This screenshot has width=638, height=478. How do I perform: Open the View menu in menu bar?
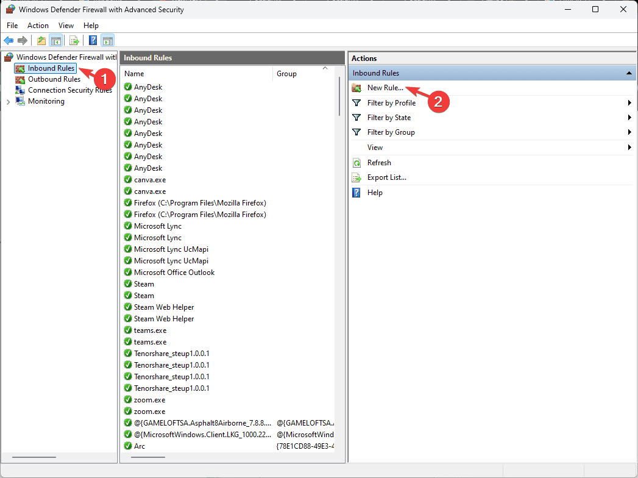pyautogui.click(x=66, y=25)
